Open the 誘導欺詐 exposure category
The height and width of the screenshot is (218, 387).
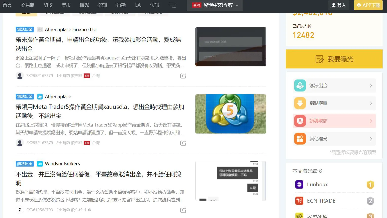[334, 121]
